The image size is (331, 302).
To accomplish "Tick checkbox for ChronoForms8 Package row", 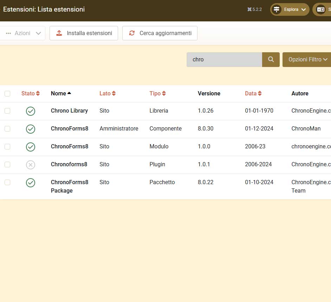I will point(7,182).
